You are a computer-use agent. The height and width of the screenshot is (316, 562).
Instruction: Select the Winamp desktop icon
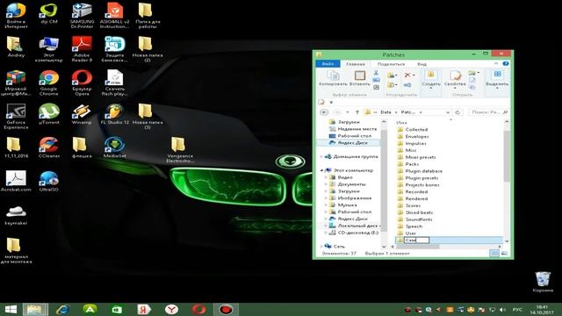click(82, 114)
